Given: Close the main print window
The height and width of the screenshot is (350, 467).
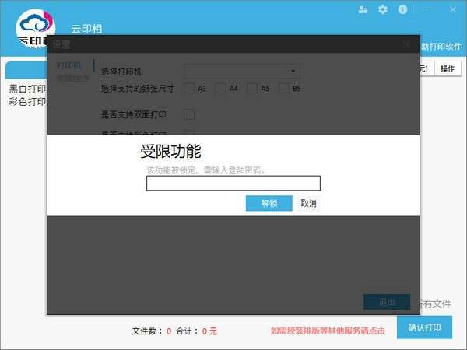Looking at the screenshot, I should point(453,9).
